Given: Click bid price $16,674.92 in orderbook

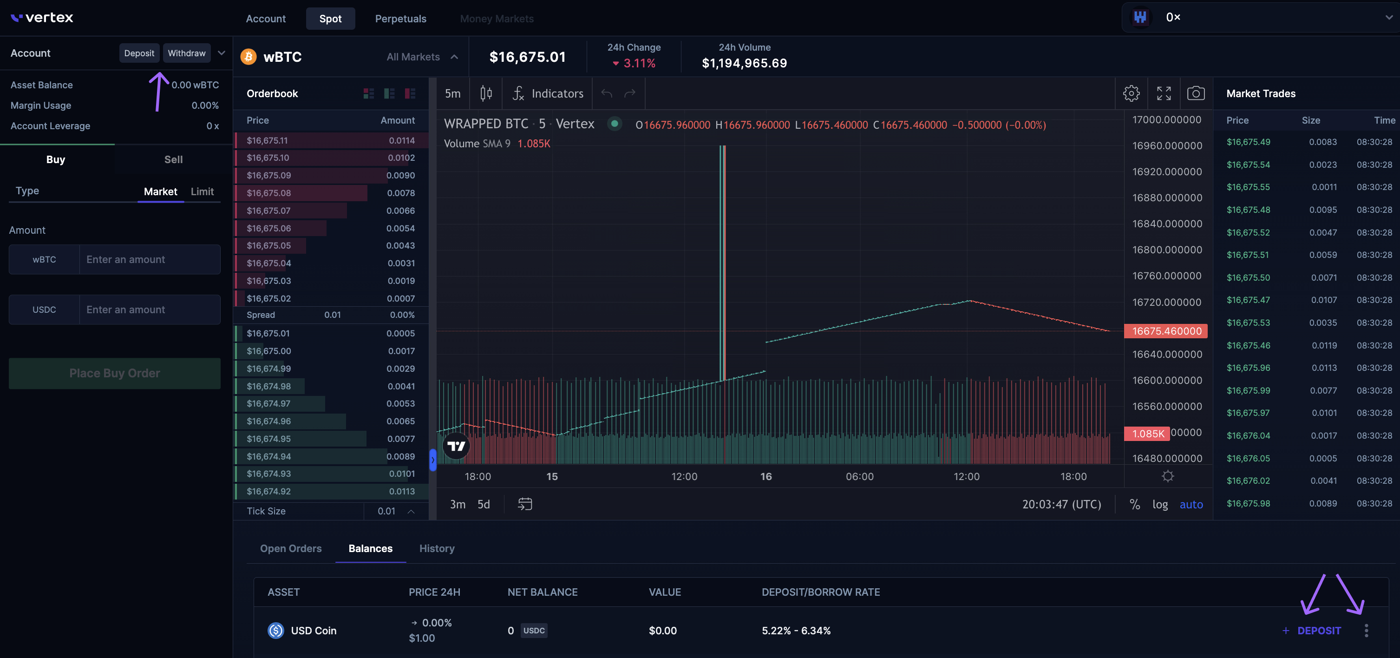Looking at the screenshot, I should [268, 491].
